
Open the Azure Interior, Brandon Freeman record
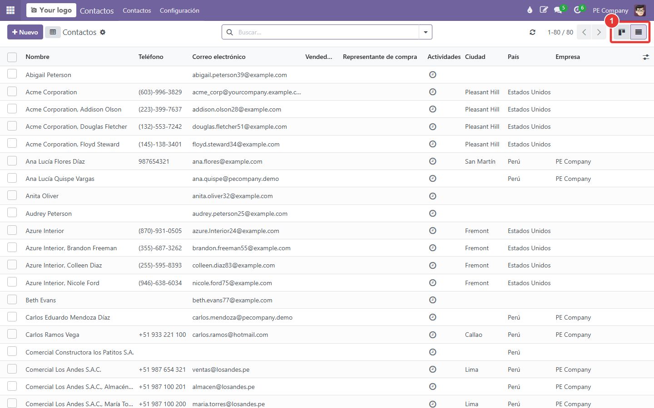71,248
